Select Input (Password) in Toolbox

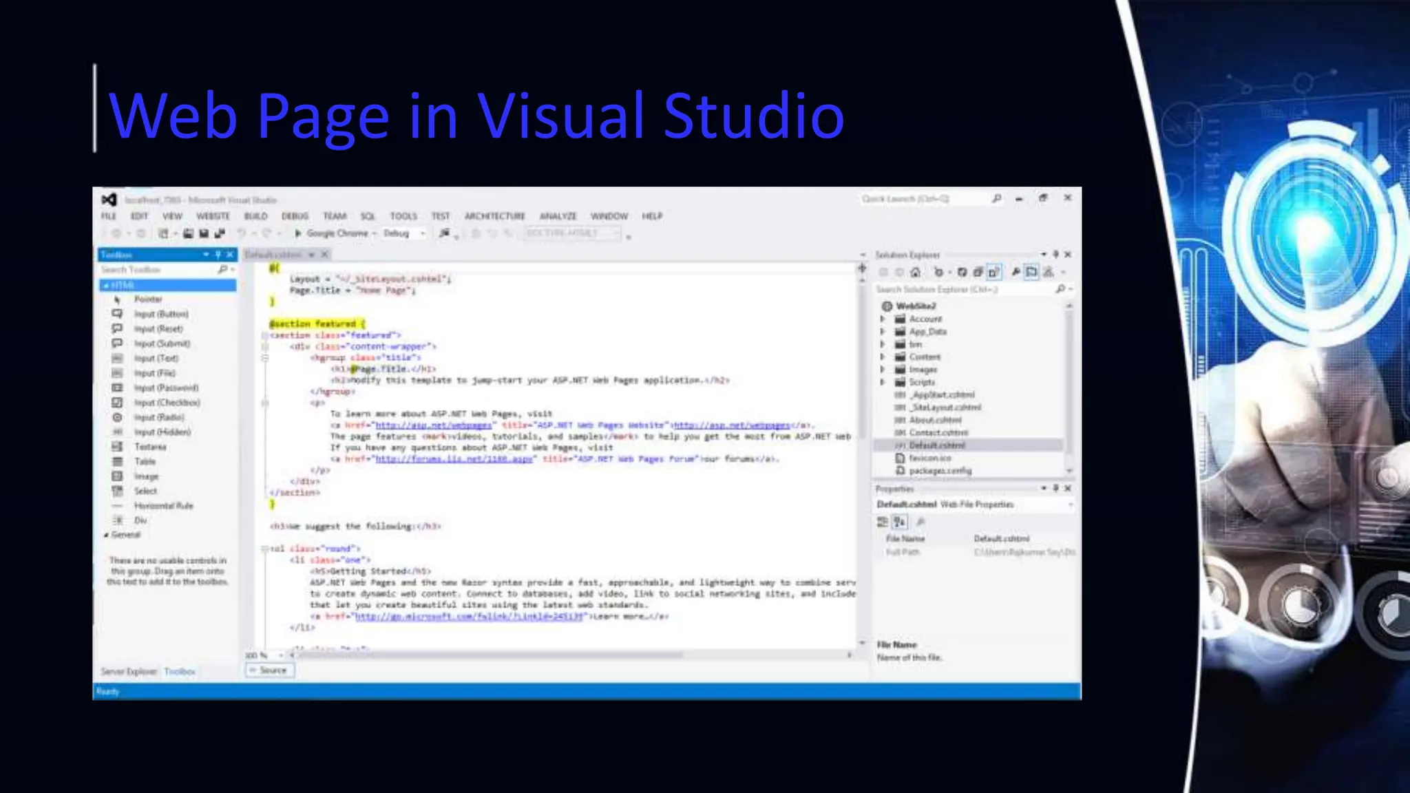click(x=166, y=388)
